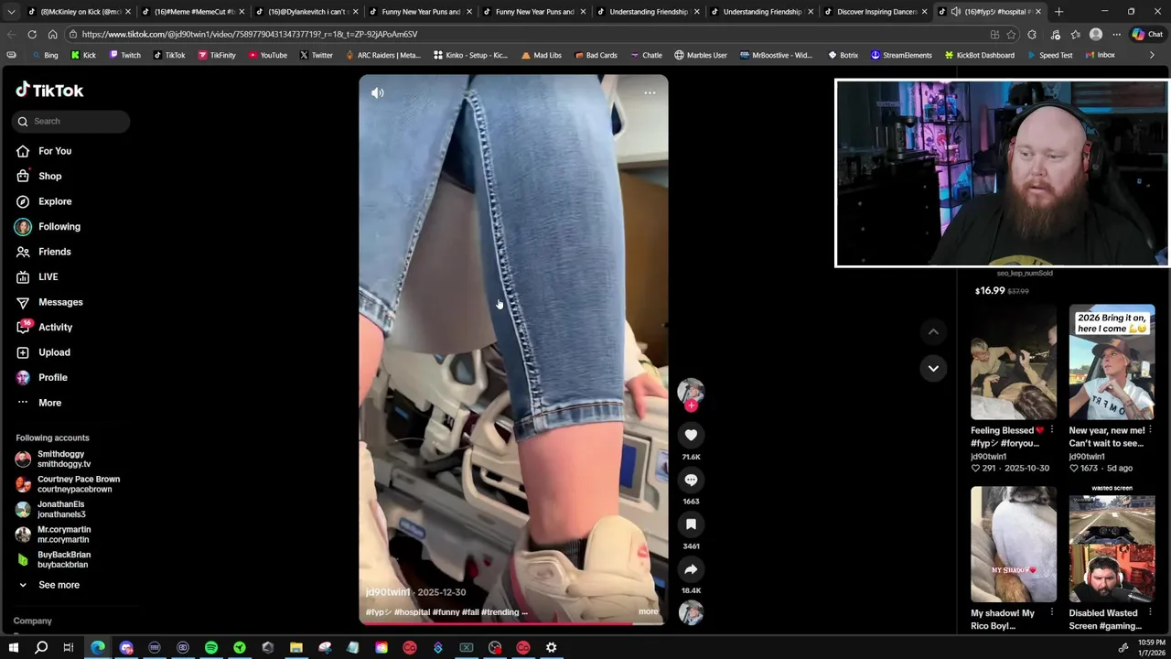Save video with bookmark icon
Image resolution: width=1171 pixels, height=659 pixels.
pyautogui.click(x=691, y=524)
